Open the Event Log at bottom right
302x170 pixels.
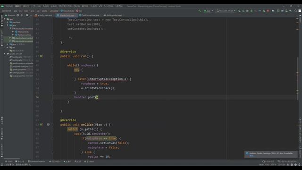coord(268,161)
